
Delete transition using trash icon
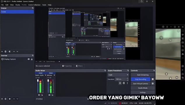124,83
